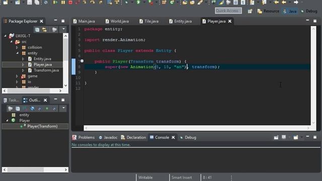
Task: Click the Resume debug icon
Action: [x=55, y=3]
